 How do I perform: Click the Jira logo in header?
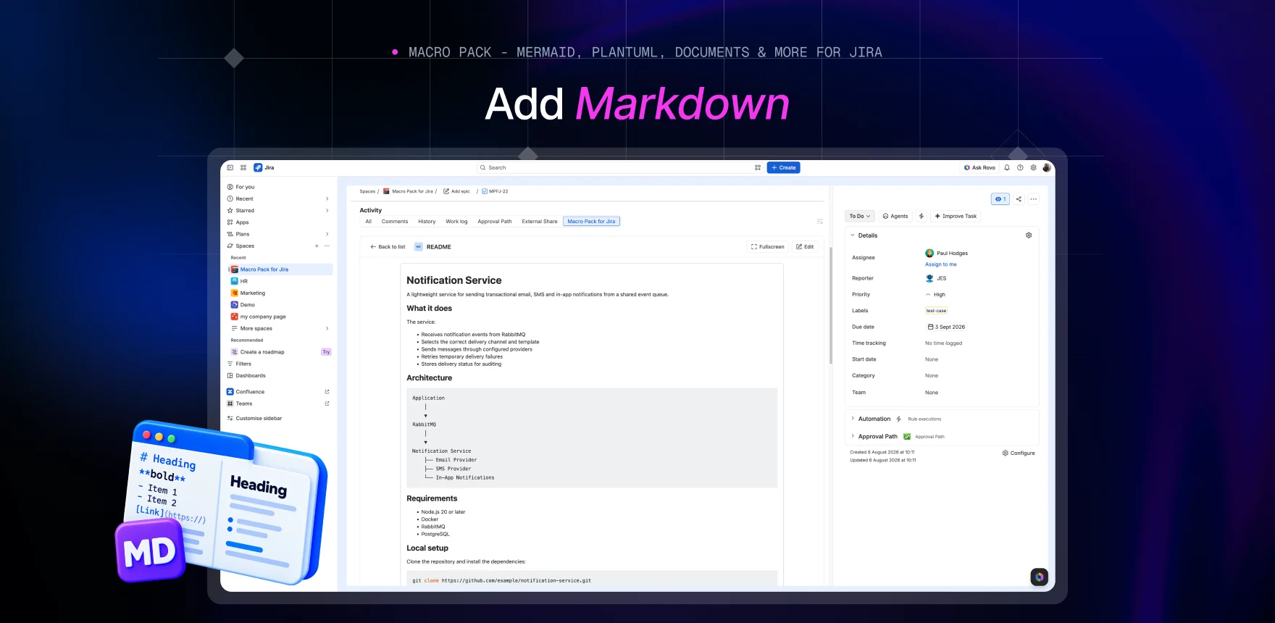[264, 167]
